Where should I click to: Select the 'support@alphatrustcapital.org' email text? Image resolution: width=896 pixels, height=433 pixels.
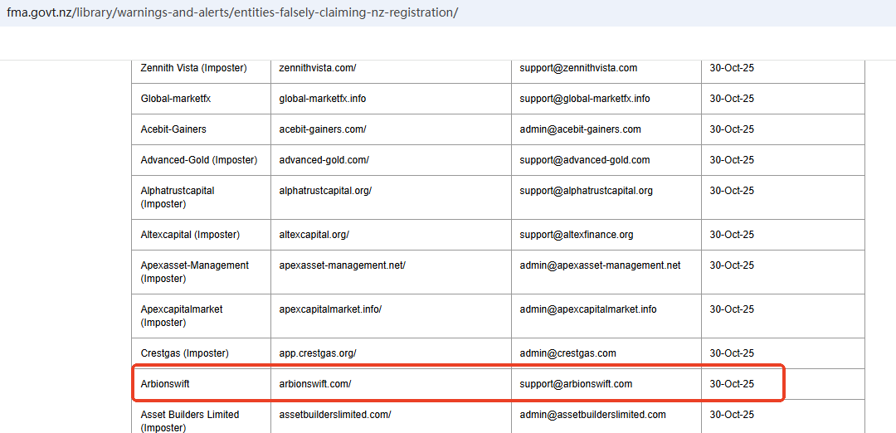(x=587, y=191)
